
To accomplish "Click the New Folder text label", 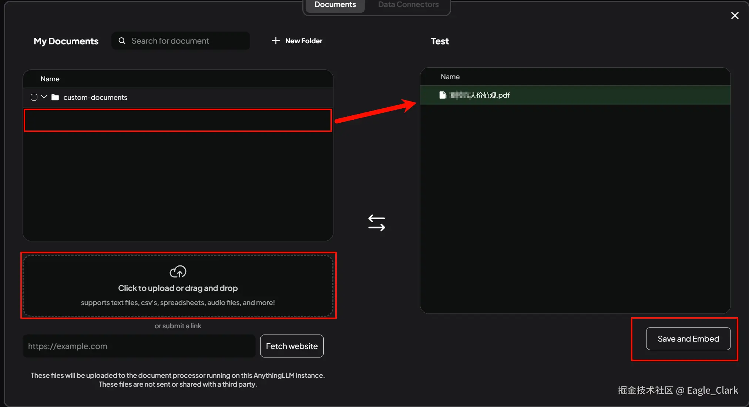I will click(303, 41).
